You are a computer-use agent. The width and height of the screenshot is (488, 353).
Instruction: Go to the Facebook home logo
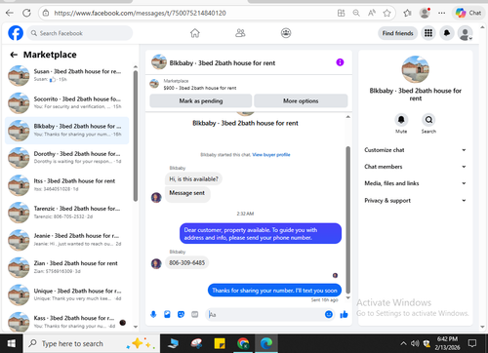tap(16, 33)
